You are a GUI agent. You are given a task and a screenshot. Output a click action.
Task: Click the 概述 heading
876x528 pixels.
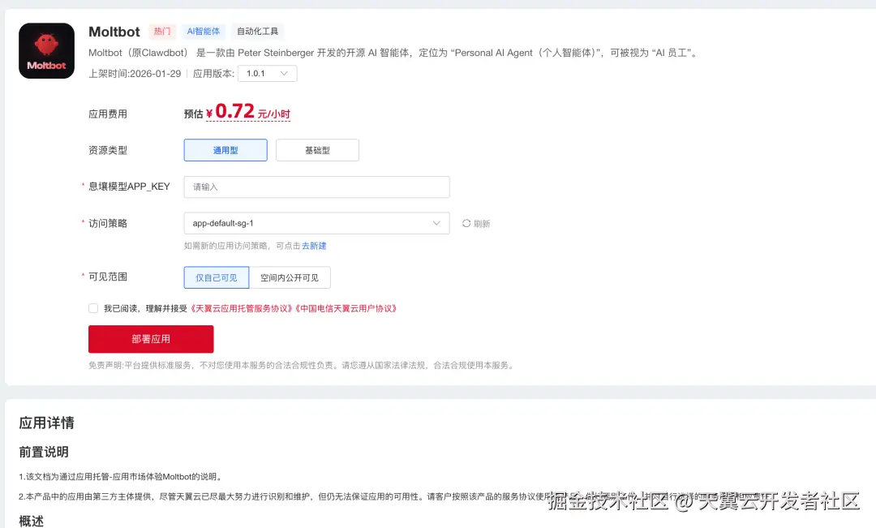click(x=32, y=522)
